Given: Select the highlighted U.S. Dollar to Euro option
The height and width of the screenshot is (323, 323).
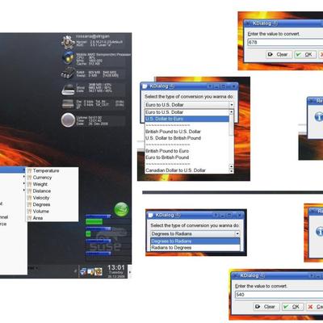Looking at the screenshot, I should (x=187, y=119).
